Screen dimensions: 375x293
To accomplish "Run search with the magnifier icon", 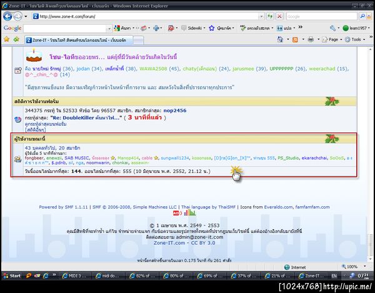I will pyautogui.click(x=362, y=16).
